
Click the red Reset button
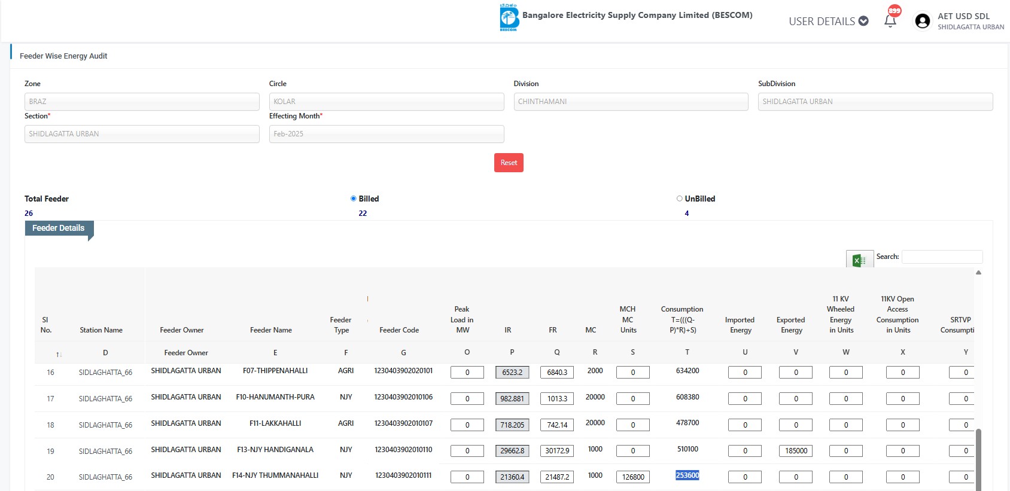coord(509,163)
